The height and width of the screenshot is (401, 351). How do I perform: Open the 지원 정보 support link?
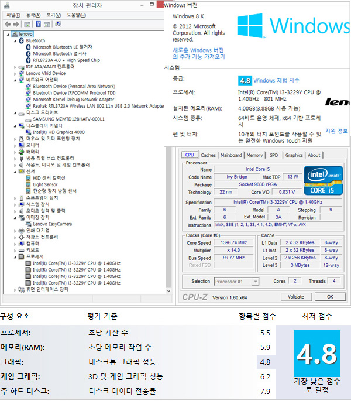[x=336, y=131]
